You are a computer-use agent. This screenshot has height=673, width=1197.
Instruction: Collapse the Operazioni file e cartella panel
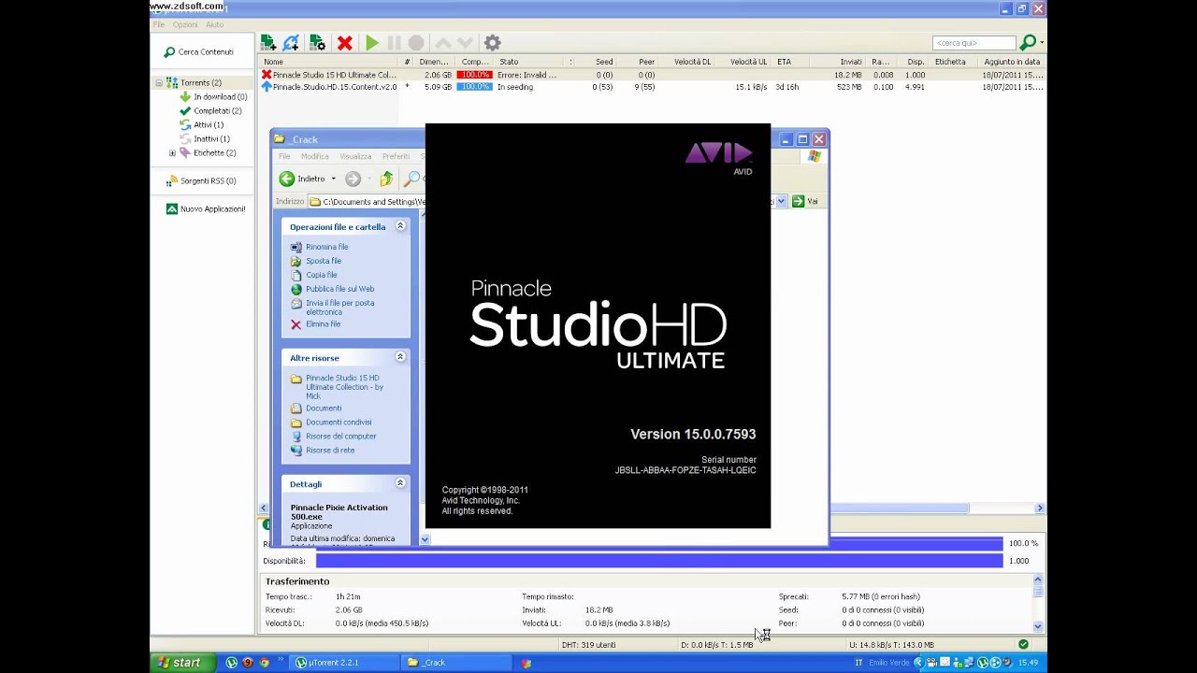tap(400, 226)
